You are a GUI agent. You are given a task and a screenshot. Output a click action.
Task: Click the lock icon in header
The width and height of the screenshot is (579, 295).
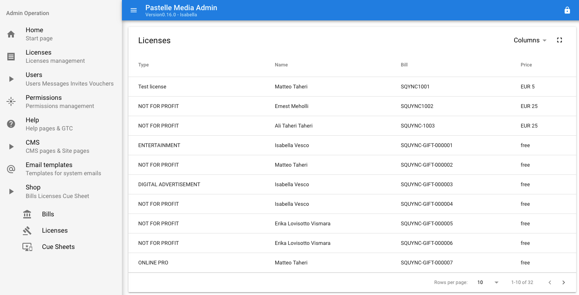567,10
